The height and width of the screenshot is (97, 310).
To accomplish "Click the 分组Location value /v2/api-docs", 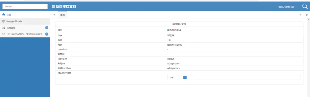I will pos(173,68).
